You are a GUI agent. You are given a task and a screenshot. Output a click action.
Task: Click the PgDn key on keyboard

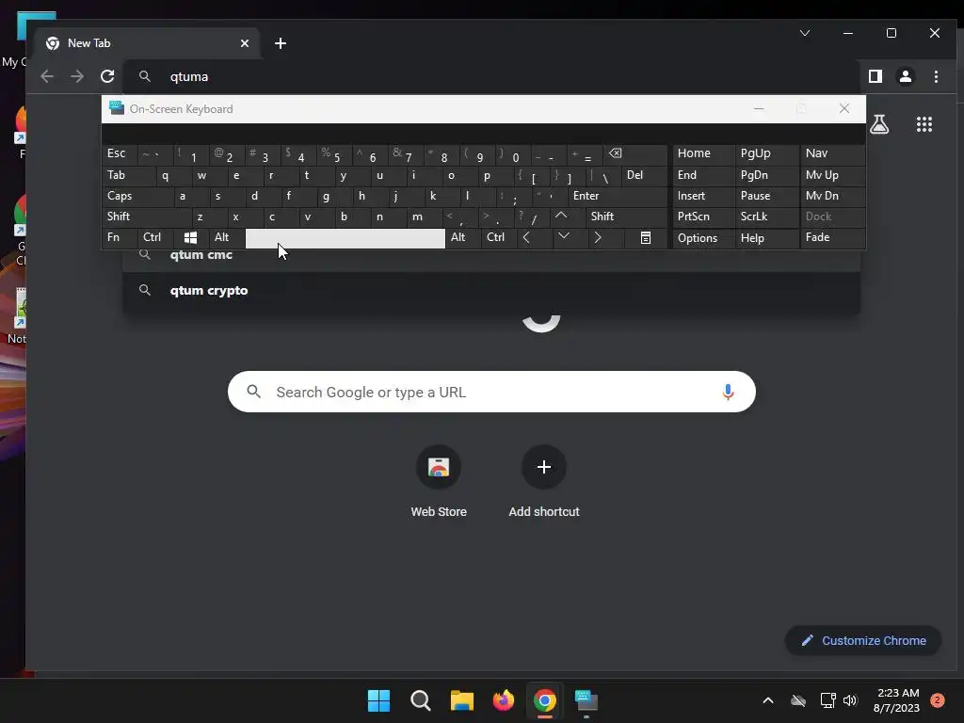[x=766, y=176]
